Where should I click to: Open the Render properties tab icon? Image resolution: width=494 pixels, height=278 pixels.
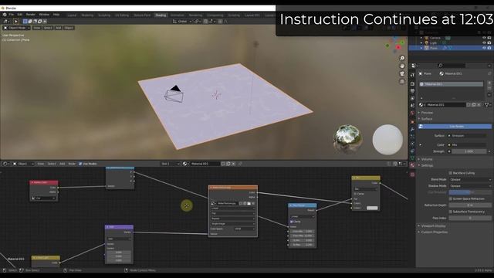pyautogui.click(x=413, y=84)
